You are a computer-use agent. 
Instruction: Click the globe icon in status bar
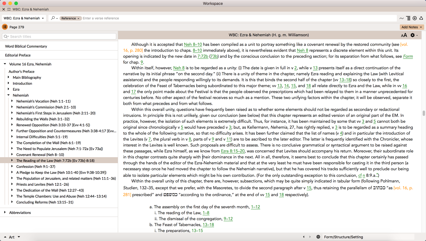click(x=318, y=237)
